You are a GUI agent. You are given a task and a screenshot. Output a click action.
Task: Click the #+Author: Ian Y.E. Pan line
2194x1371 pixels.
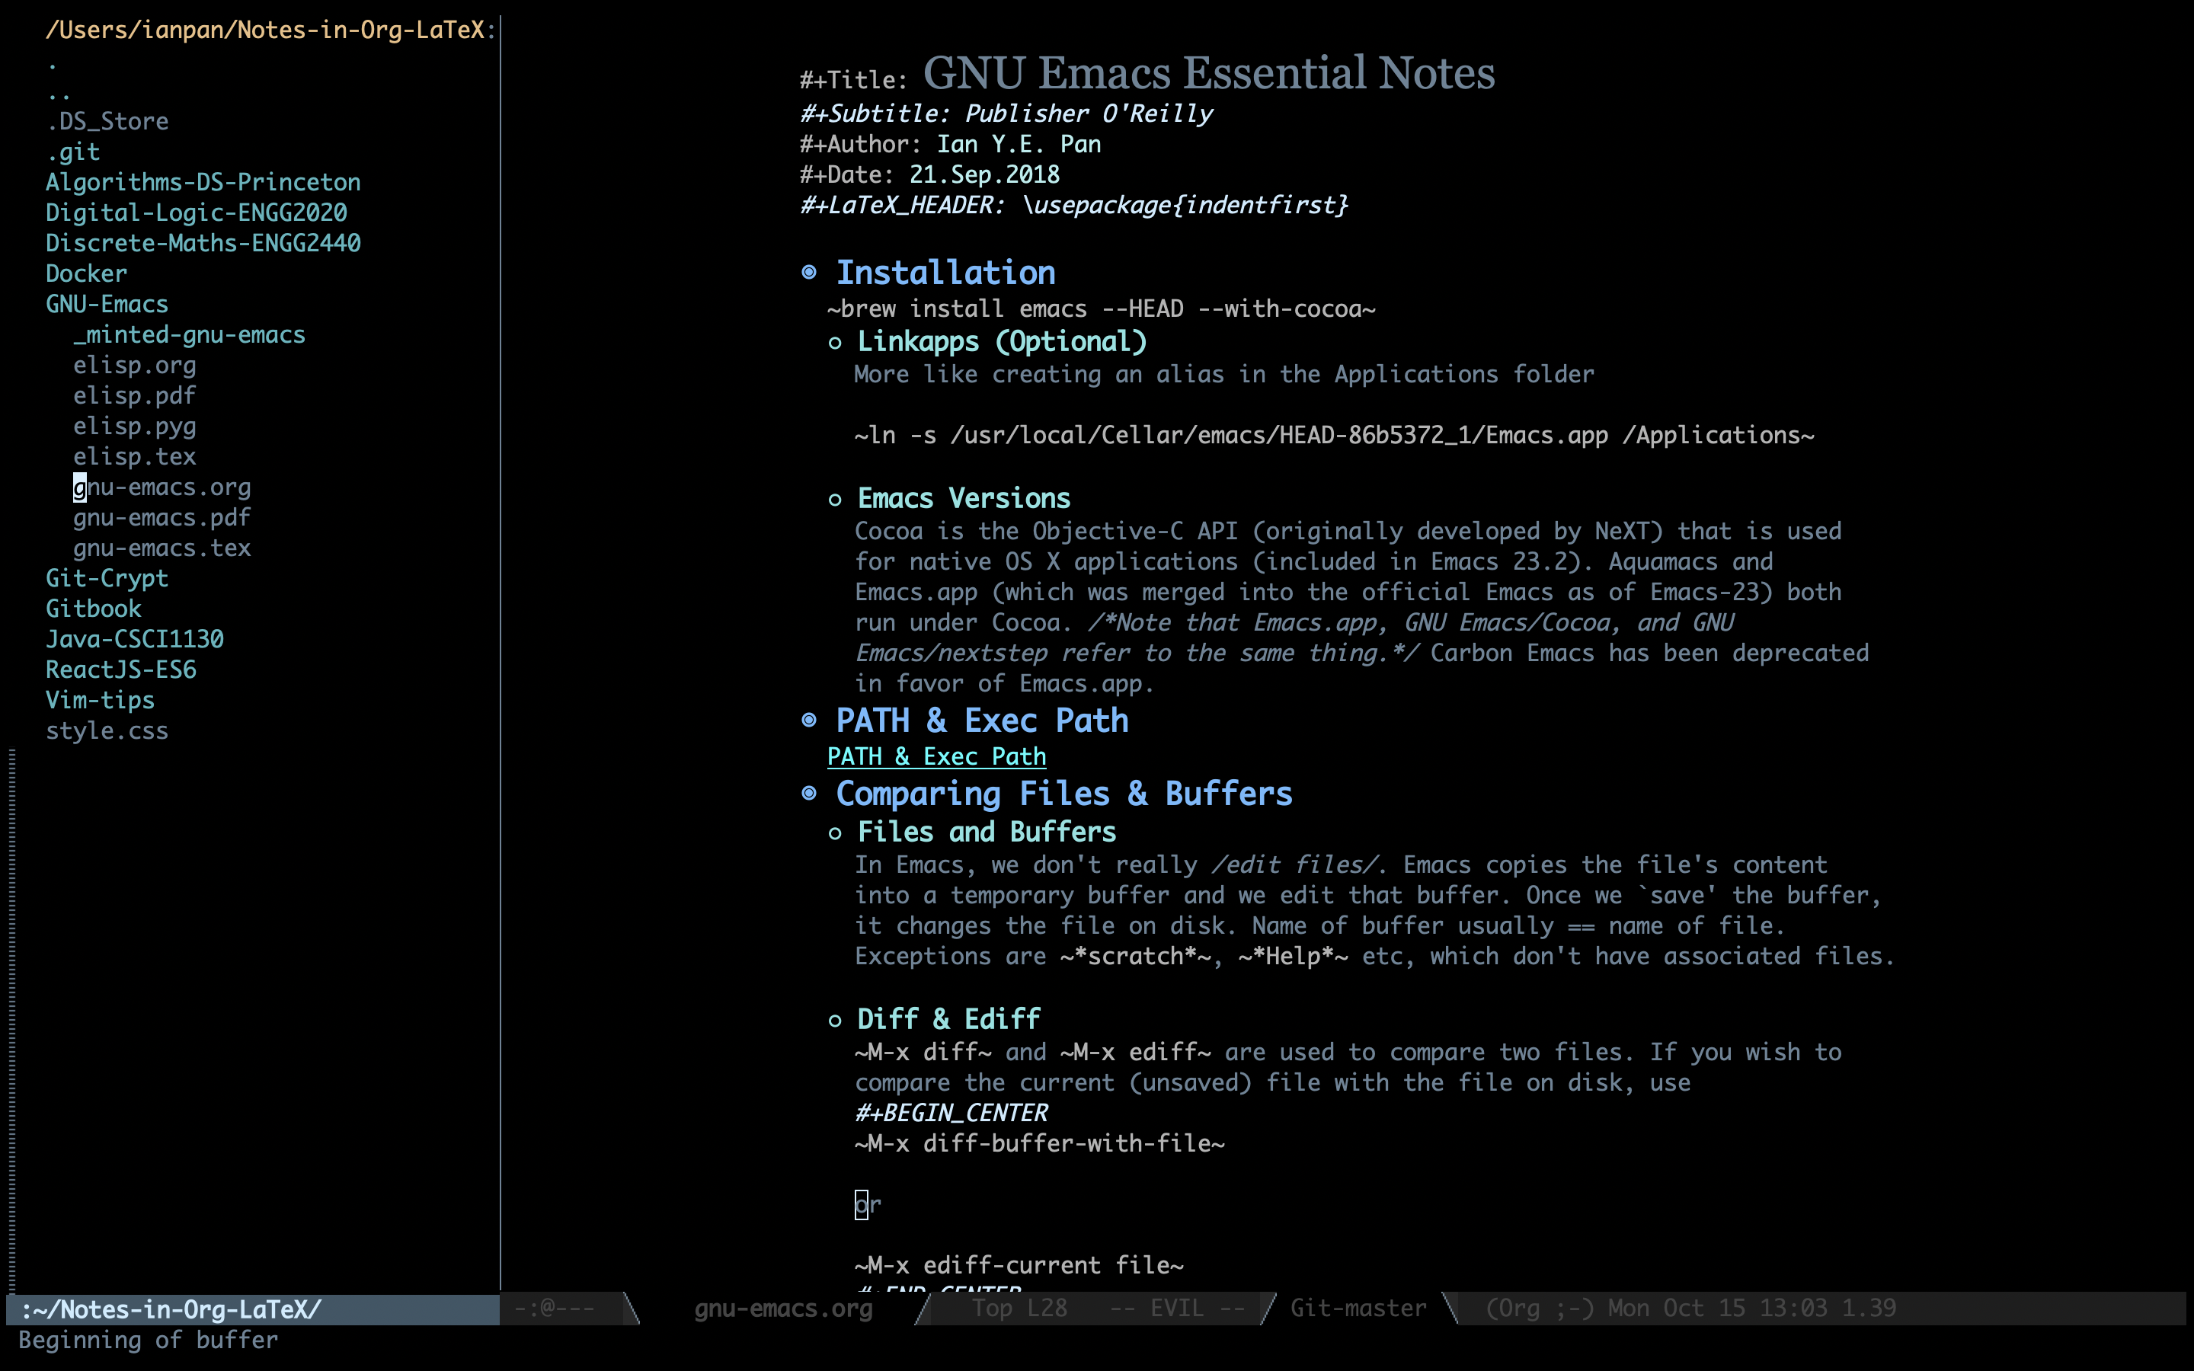pos(950,144)
